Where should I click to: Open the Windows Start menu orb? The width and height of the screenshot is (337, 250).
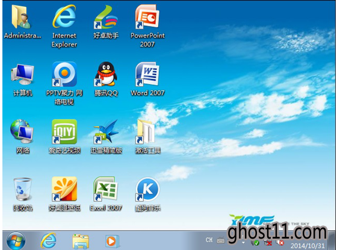click(x=16, y=241)
